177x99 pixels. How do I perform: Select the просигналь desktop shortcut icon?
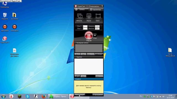point(5,28)
